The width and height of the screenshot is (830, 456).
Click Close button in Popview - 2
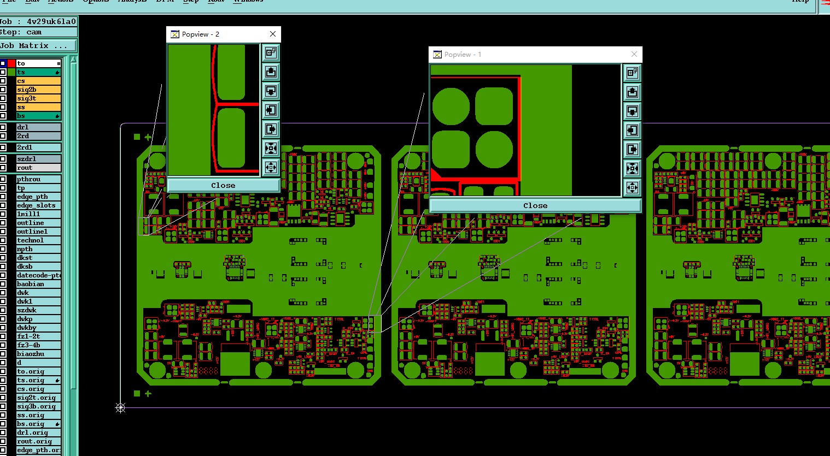tap(223, 186)
